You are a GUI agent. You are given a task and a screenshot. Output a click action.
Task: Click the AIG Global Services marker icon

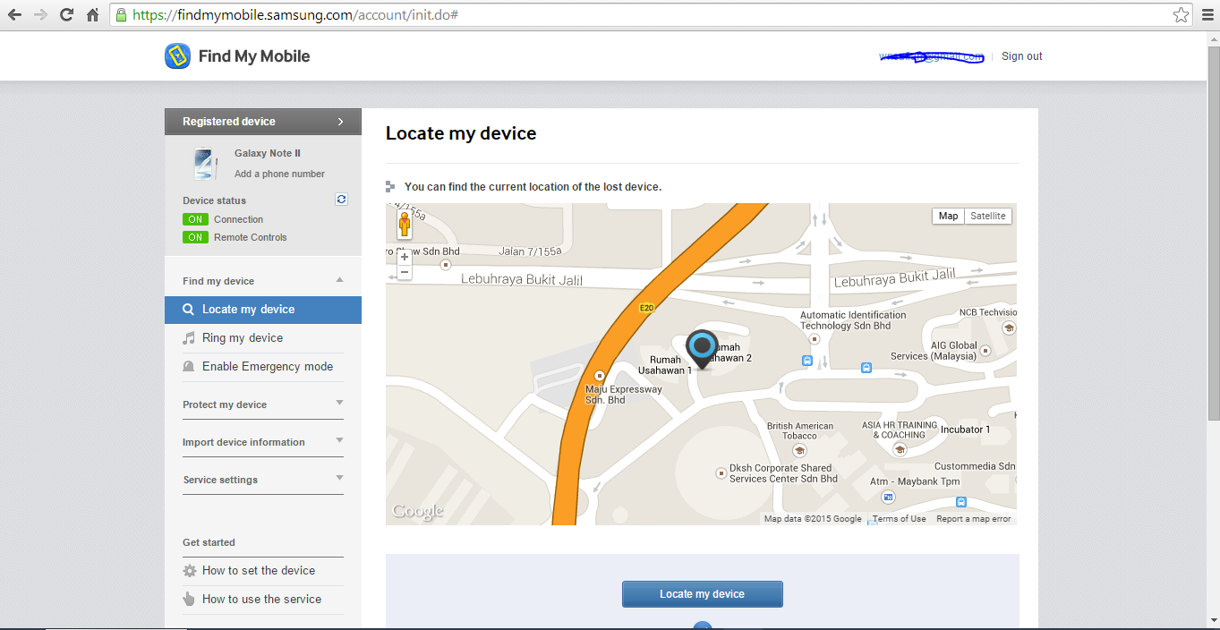click(985, 351)
